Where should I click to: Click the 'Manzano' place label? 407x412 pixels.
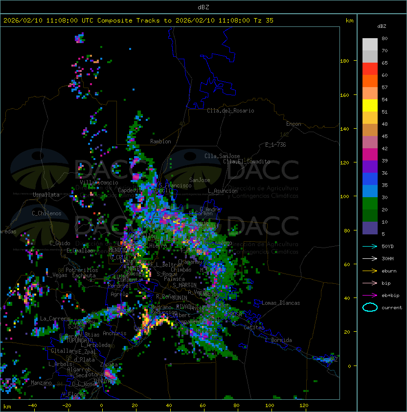pyautogui.click(x=41, y=383)
